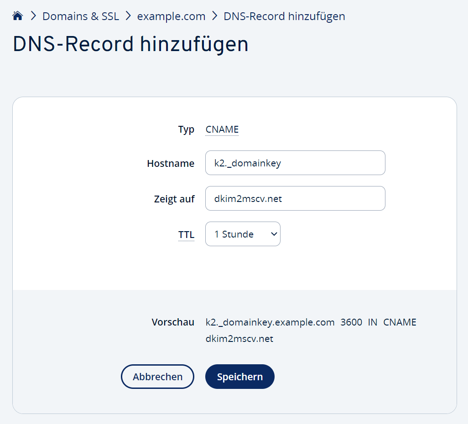This screenshot has height=424, width=468.
Task: Open the TTL dropdown showing 1 Stunde
Action: 243,234
